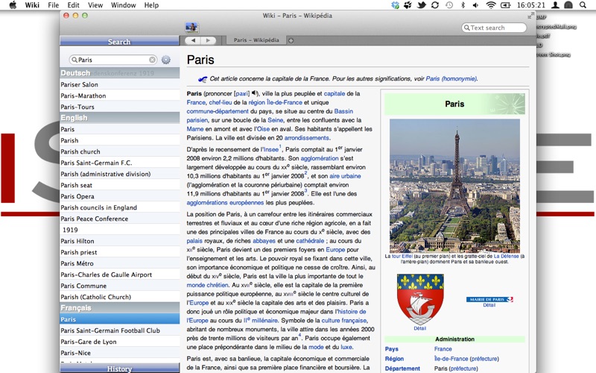Click the Twitter icon in menu bar

421,5
